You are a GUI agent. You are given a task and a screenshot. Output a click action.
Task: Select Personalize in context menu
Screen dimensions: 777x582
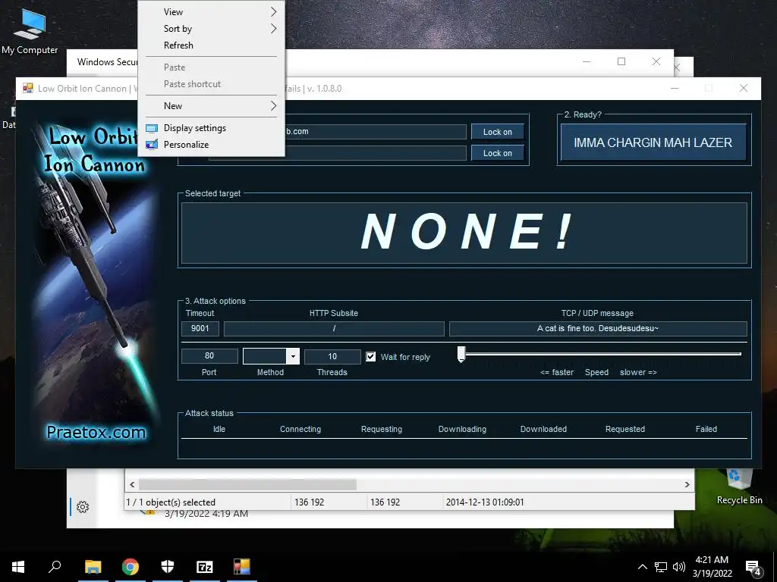click(x=212, y=145)
